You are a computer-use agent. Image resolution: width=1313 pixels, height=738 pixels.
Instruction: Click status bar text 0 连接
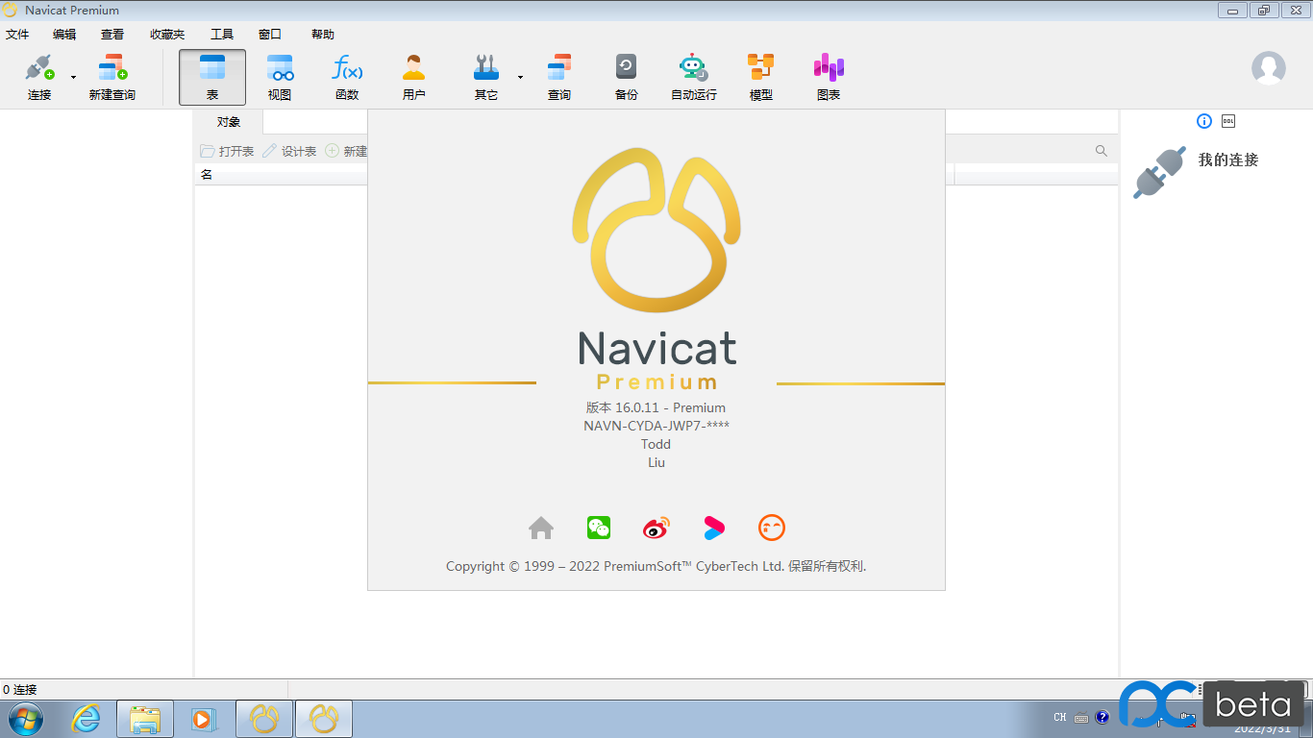(20, 689)
